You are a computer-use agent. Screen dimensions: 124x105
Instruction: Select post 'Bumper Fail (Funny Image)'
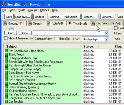(x=25, y=69)
